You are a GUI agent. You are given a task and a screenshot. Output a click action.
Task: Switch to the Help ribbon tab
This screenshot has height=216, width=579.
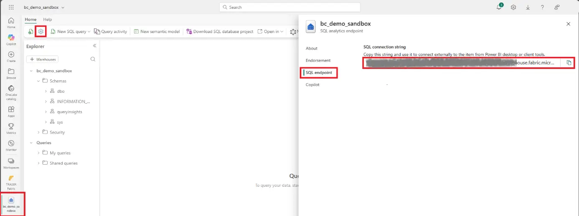click(x=48, y=20)
